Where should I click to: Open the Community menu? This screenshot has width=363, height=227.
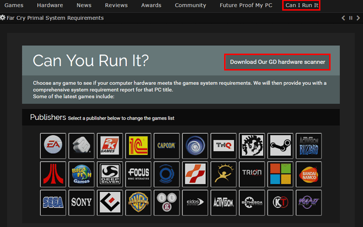[x=190, y=5]
